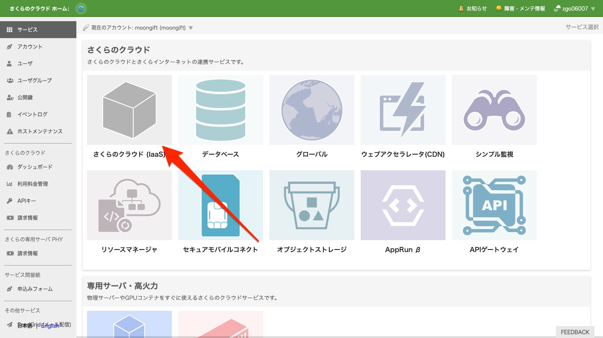Click さくらのクラウド ホーム title text
Screen dimensions: 603x338
click(x=39, y=8)
